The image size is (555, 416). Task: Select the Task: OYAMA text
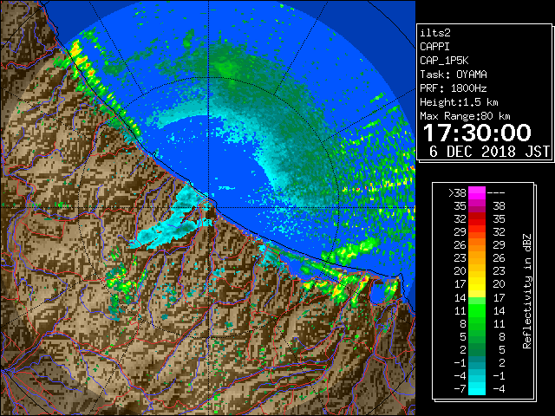click(454, 75)
